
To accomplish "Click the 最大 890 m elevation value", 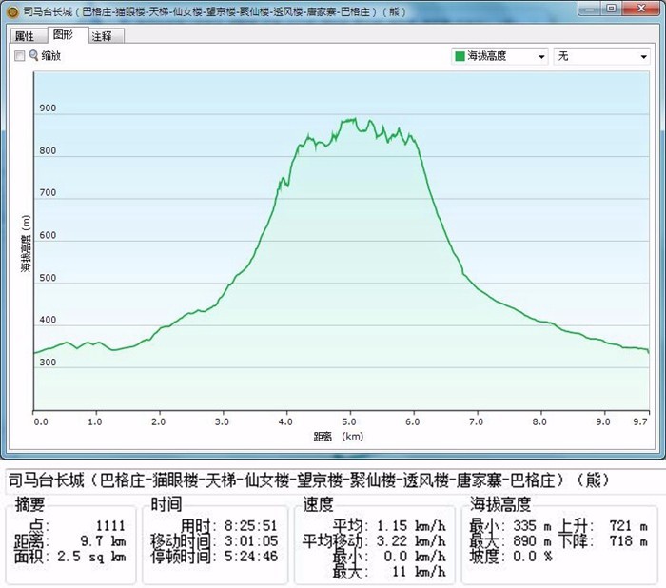I will click(x=532, y=541).
